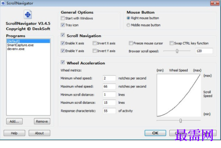Click the Add... button
The width and height of the screenshot is (221, 148).
point(14,121)
